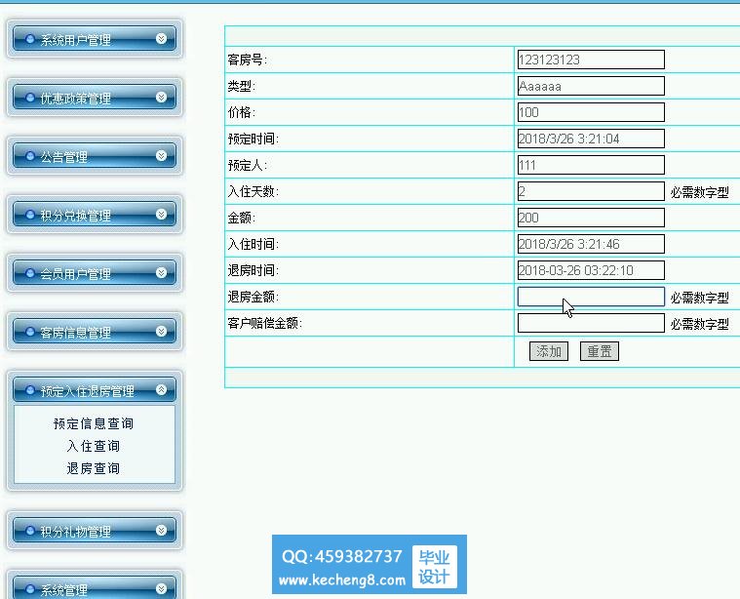Click the 金额: label text
This screenshot has width=740, height=599.
[x=241, y=218]
